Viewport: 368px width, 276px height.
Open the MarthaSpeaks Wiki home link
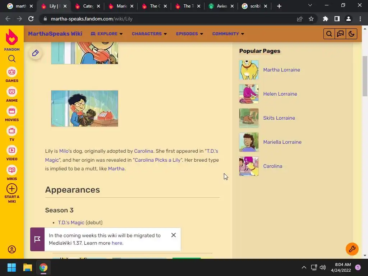pos(55,33)
